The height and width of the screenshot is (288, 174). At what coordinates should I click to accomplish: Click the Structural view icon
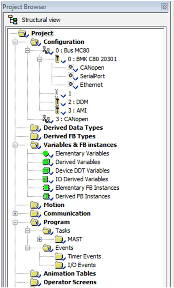pos(13,20)
